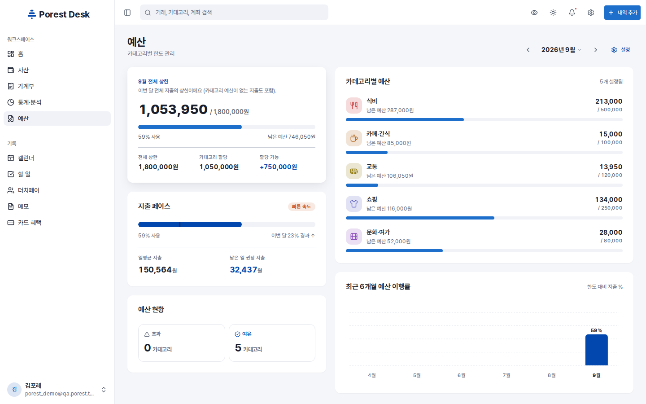Click the 빠른 속도 badge

301,206
